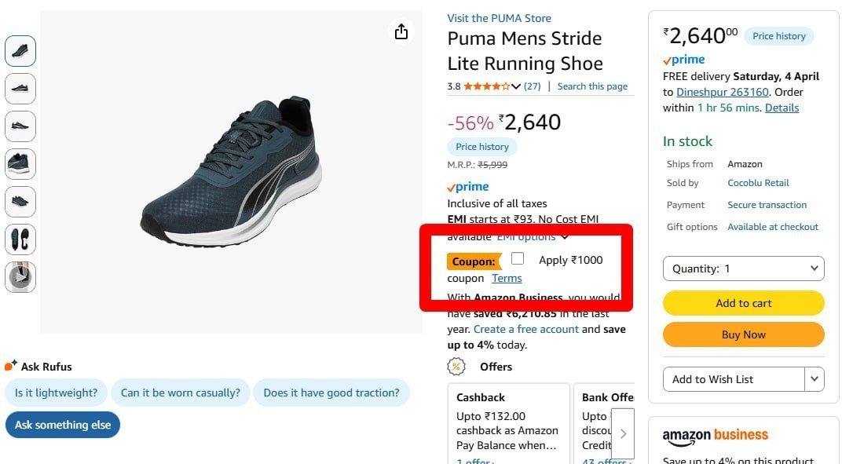Select the shoe sole thumbnail
842x464 pixels.
20,239
